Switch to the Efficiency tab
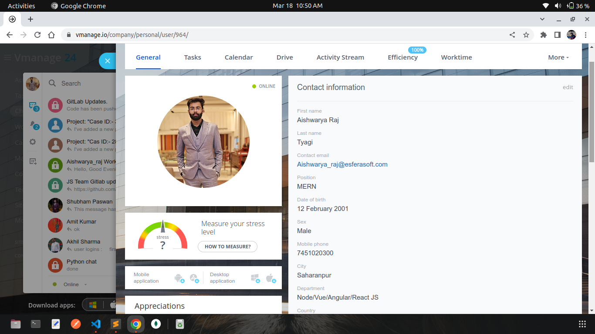This screenshot has height=334, width=595. click(402, 57)
